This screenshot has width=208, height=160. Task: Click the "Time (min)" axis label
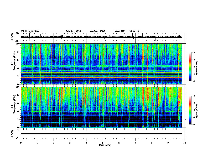click(x=105, y=145)
